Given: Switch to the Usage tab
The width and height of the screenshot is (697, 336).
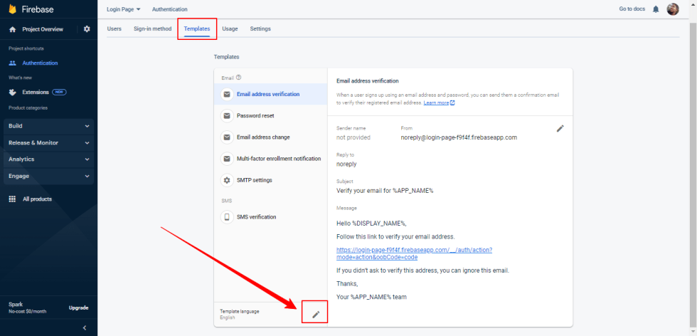Looking at the screenshot, I should 230,29.
